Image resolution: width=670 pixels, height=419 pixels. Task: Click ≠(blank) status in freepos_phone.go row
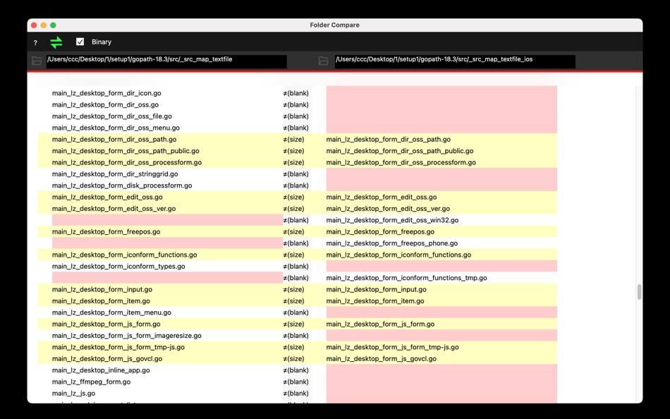[x=296, y=243]
